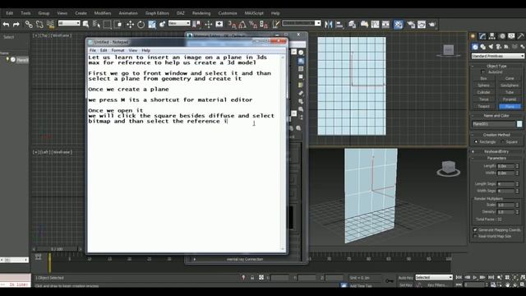The image size is (526, 296).
Task: Activate the Unlink Selection tool
Action: (x=39, y=25)
